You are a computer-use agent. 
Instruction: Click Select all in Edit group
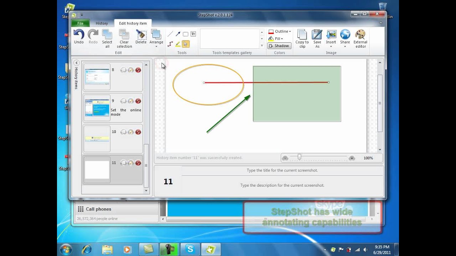tap(107, 38)
